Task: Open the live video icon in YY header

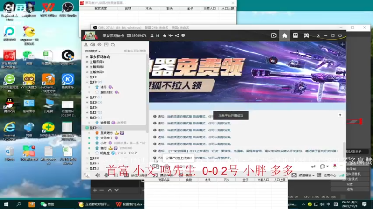Action: 274,36
